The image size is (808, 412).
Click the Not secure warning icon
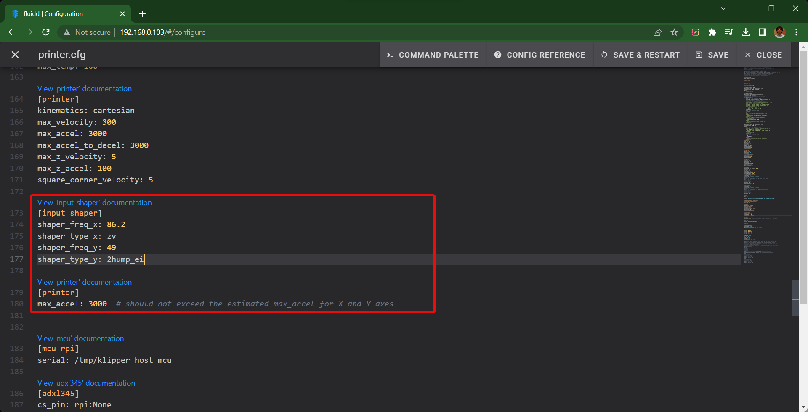(66, 32)
